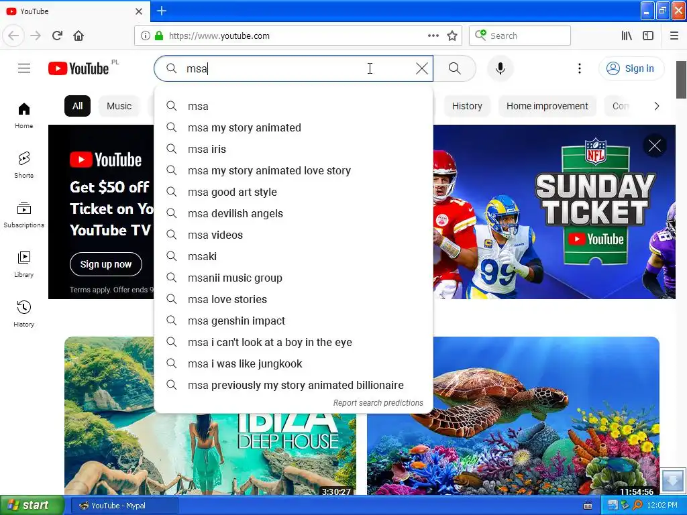Click the search magnifier tray icon
This screenshot has height=515, width=687.
[637, 506]
